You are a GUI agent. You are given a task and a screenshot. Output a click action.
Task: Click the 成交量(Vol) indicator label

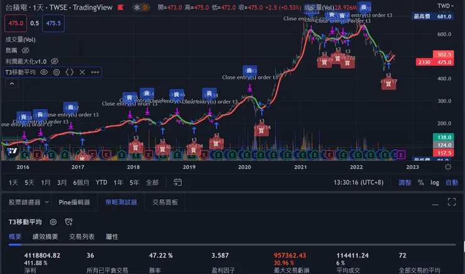[x=20, y=40]
